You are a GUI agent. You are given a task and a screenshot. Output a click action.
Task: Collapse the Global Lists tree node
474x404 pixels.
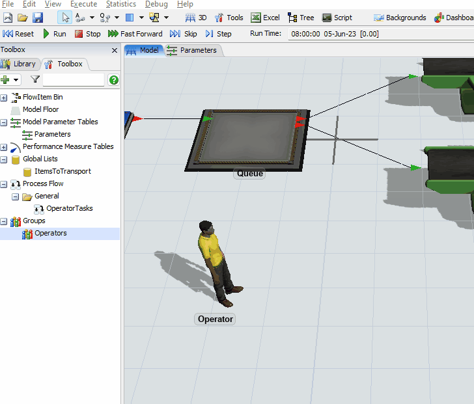click(x=4, y=159)
